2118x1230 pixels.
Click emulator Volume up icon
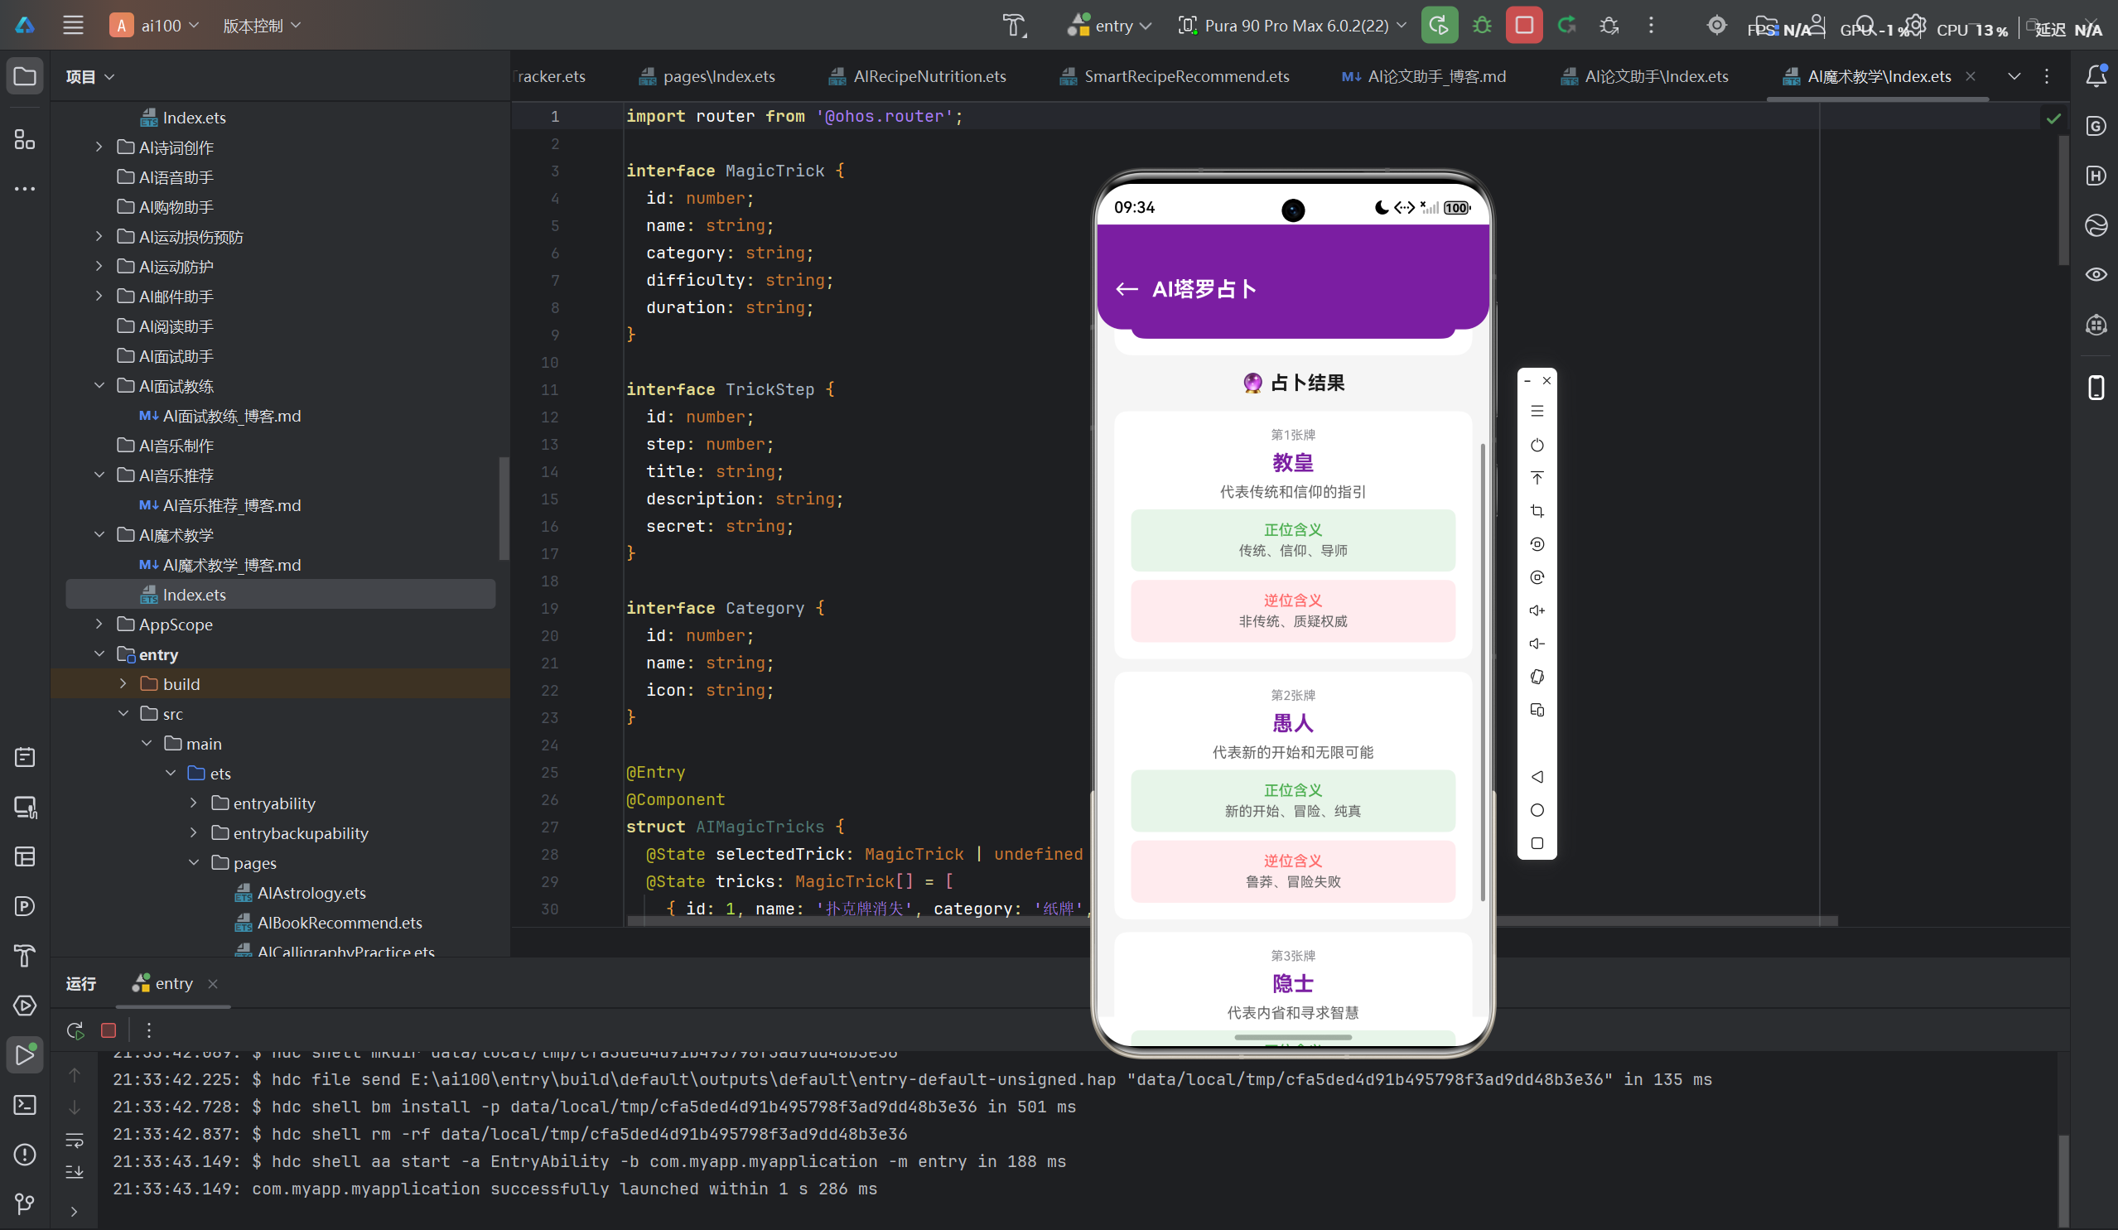point(1537,610)
